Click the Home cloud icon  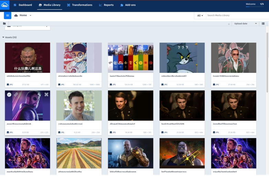(16, 15)
